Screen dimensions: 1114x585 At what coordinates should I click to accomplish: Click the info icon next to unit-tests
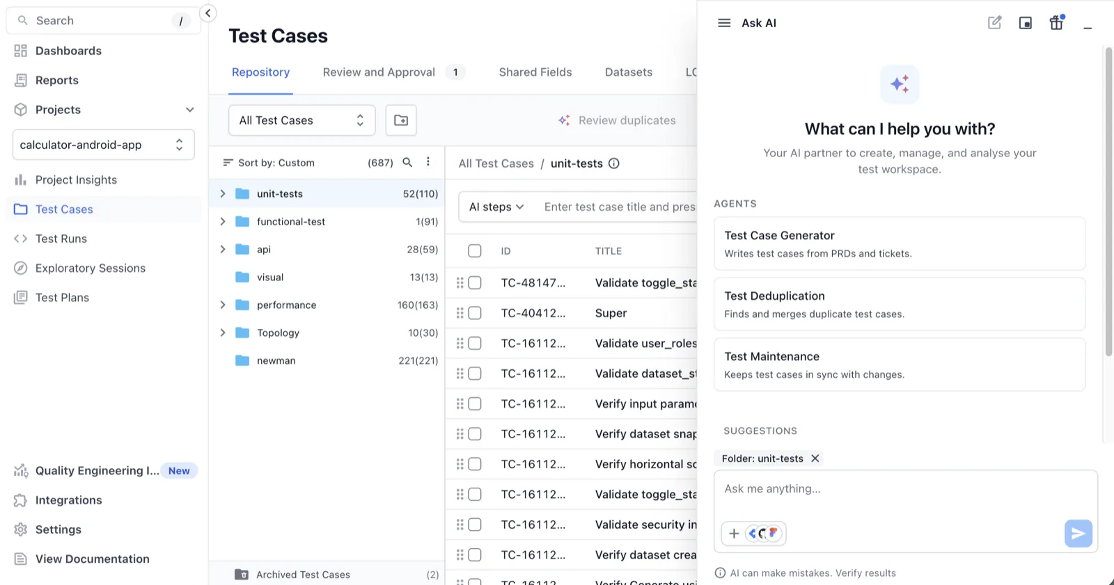coord(614,163)
